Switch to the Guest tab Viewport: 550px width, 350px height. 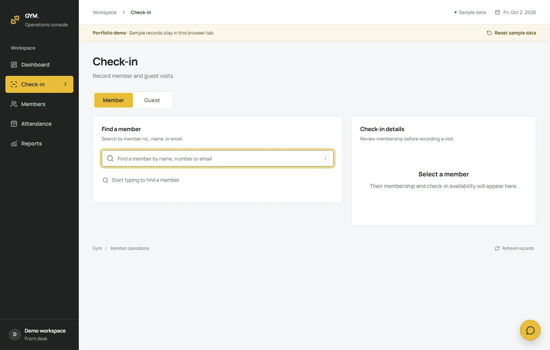tap(152, 100)
